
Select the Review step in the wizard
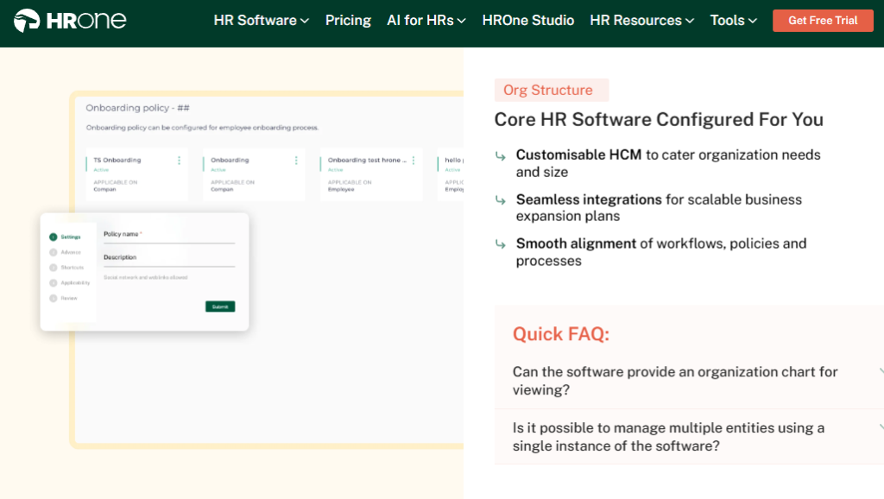click(63, 298)
